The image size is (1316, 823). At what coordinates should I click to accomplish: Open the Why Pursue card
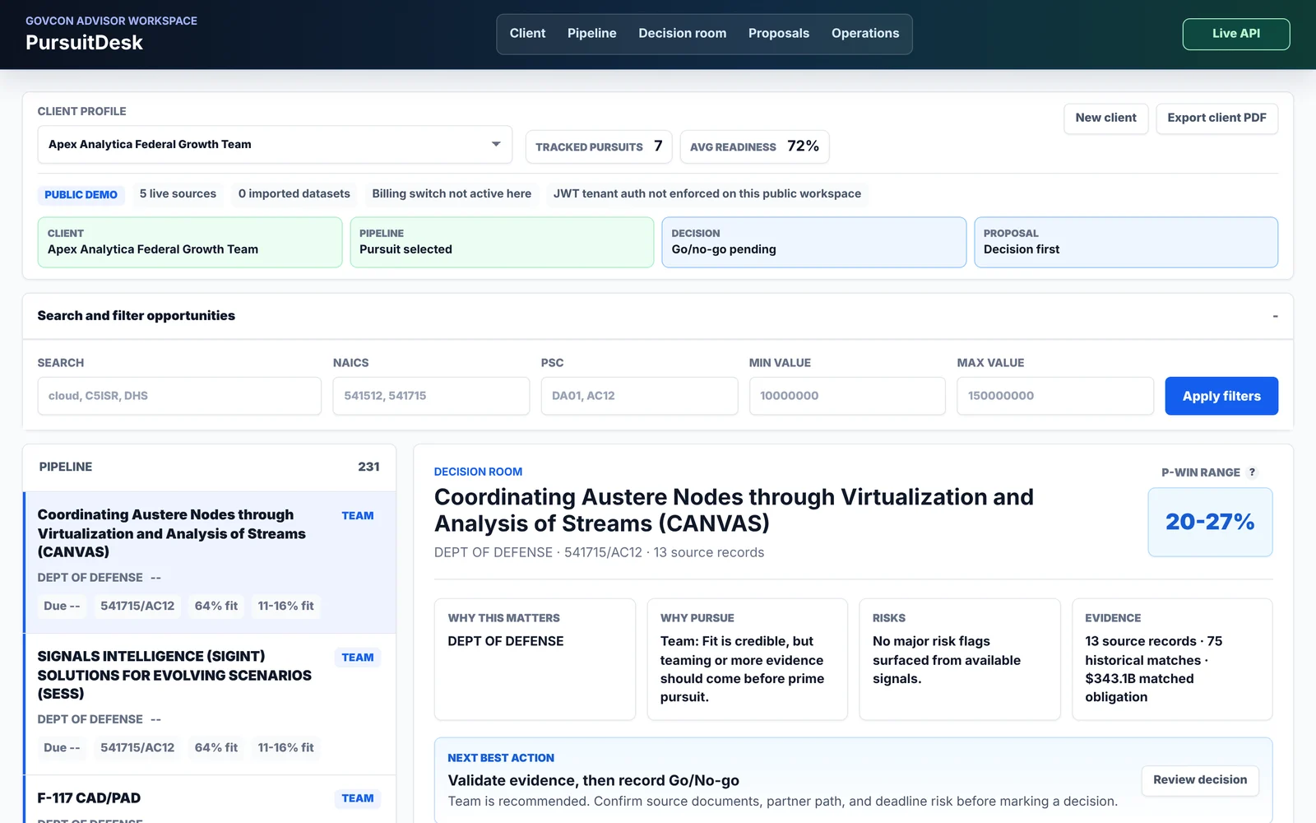(x=747, y=659)
